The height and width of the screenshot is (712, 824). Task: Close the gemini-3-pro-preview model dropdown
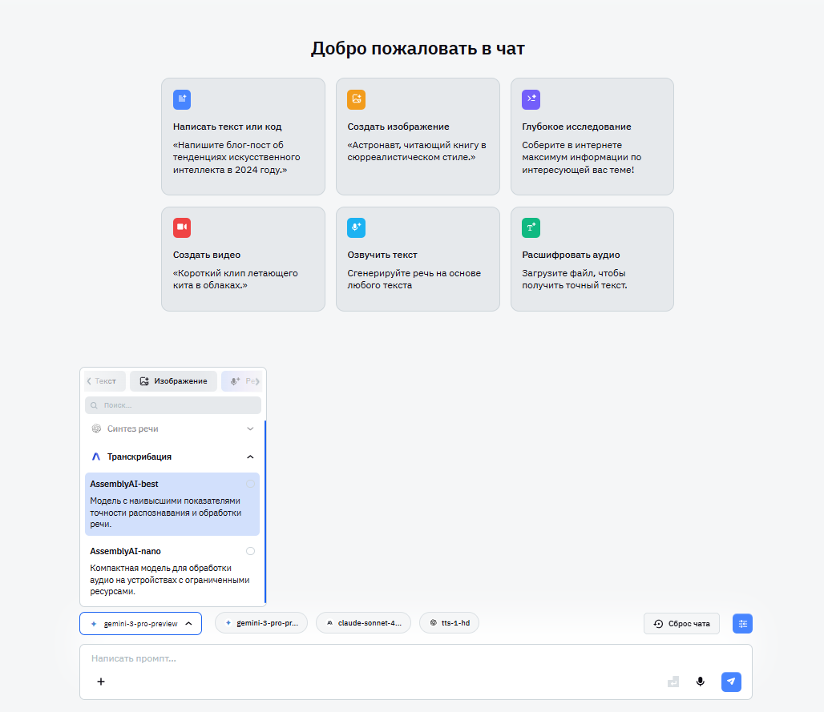click(141, 624)
